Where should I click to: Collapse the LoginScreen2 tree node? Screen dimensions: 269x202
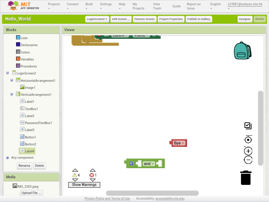pyautogui.click(x=8, y=73)
